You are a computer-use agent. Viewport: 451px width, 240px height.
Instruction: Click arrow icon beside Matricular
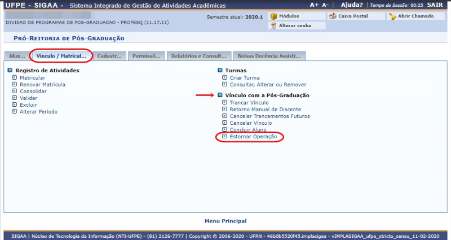pyautogui.click(x=15, y=78)
